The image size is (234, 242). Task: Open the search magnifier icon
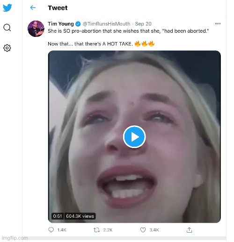pos(7,28)
